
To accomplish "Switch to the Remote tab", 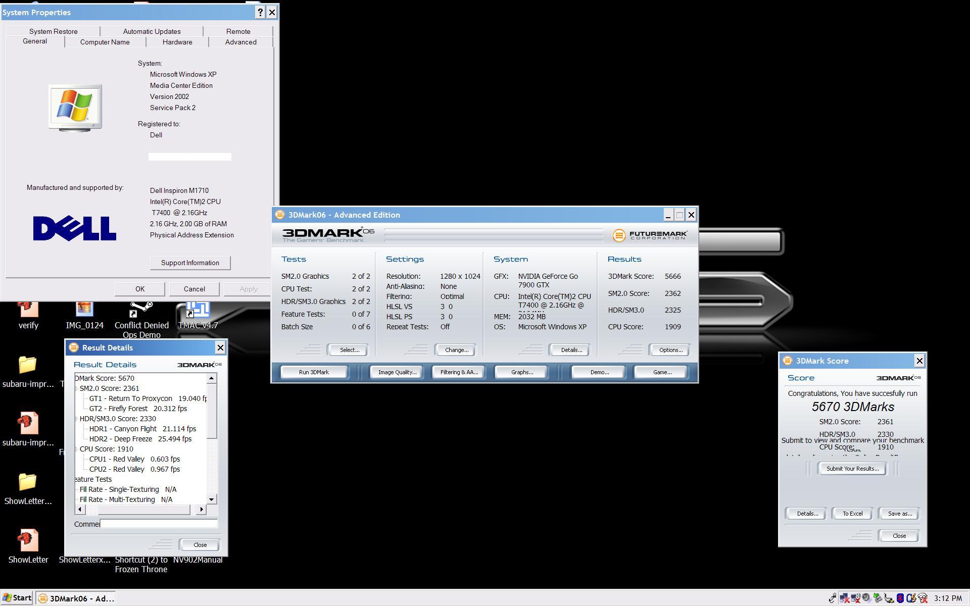I will coord(238,31).
